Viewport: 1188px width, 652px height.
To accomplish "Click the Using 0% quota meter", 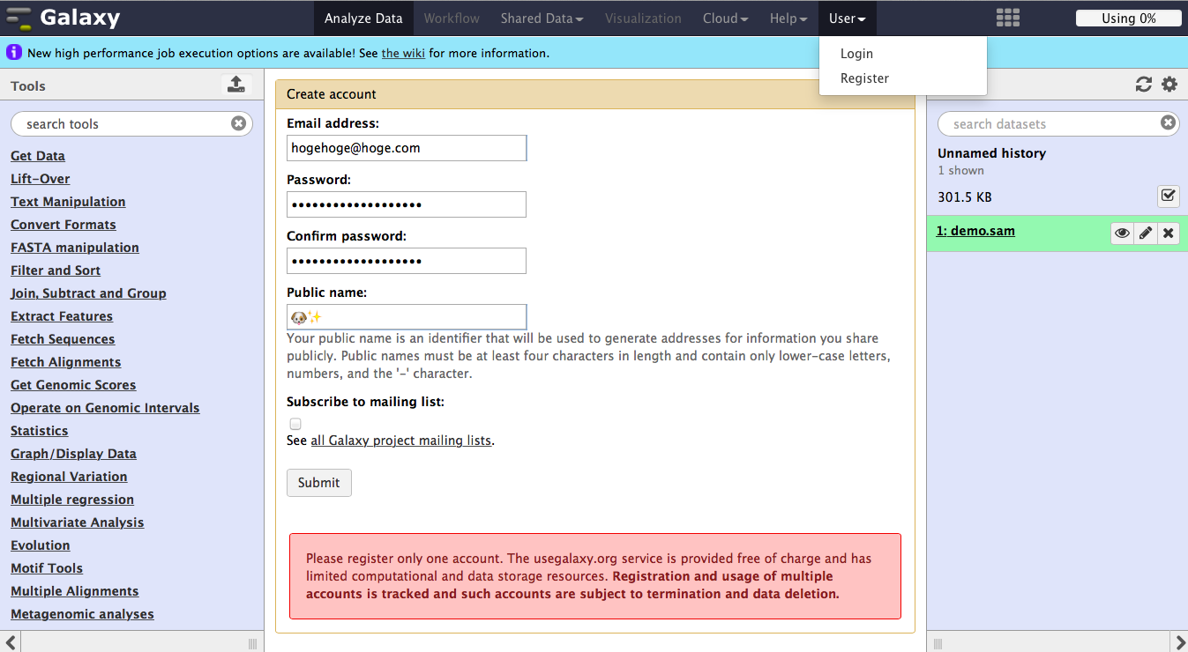I will (1128, 19).
